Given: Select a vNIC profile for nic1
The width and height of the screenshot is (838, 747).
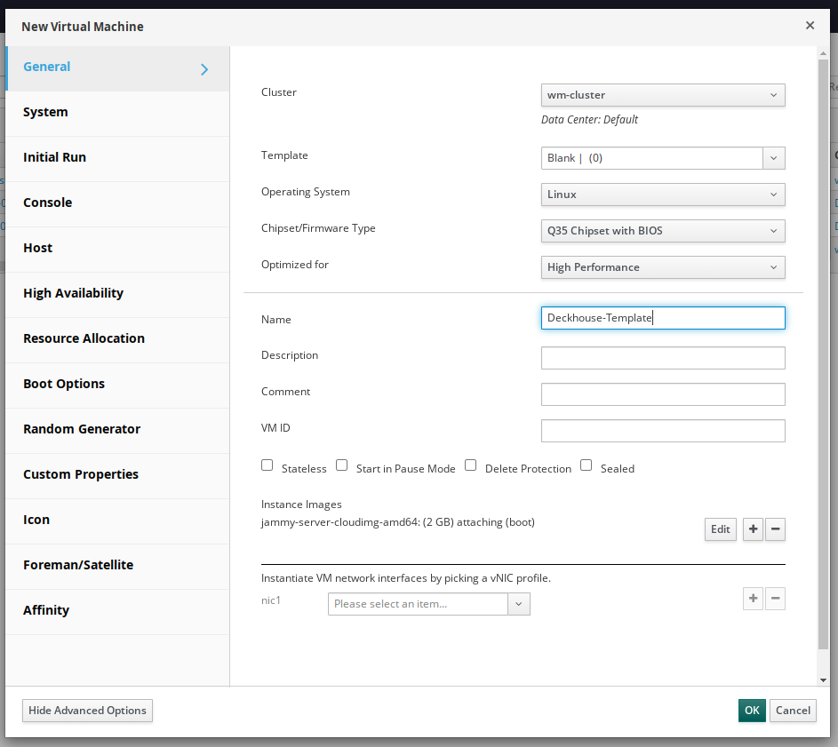Looking at the screenshot, I should (x=428, y=604).
